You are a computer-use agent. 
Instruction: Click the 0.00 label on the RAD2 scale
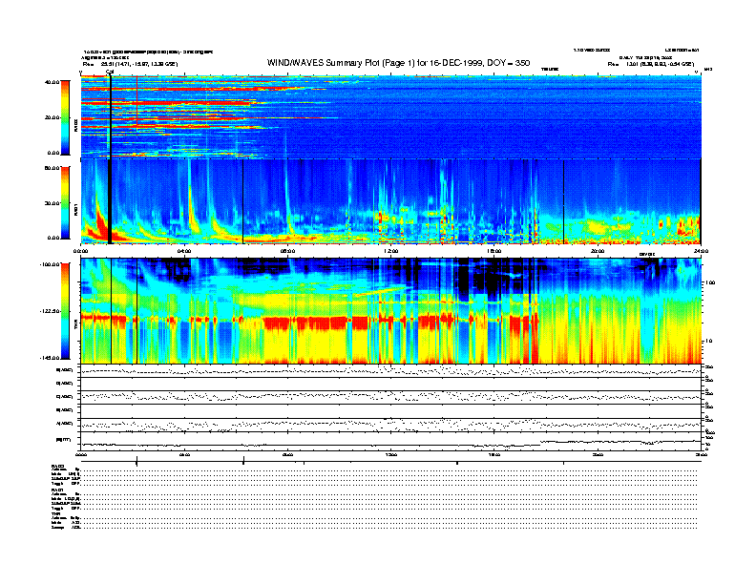click(x=53, y=154)
